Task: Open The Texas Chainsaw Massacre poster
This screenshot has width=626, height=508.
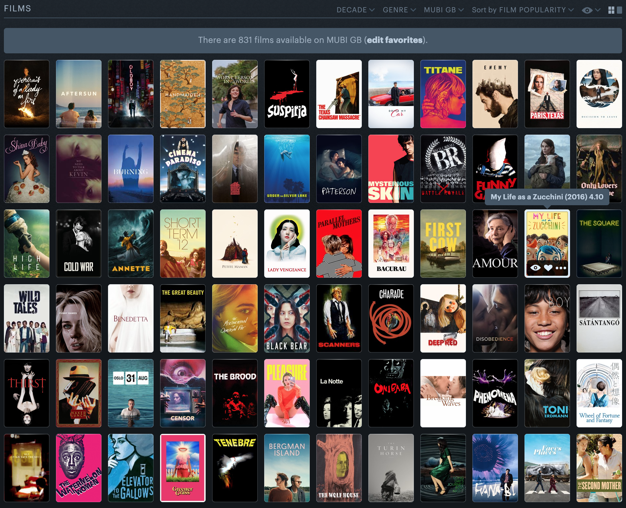Action: pyautogui.click(x=339, y=94)
